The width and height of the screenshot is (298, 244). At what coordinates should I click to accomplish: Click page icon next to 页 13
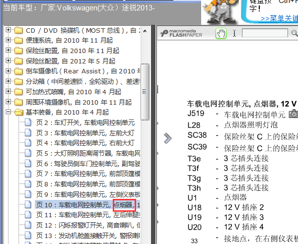[x=28, y=236]
